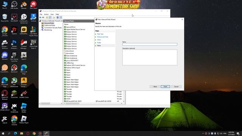Show hidden tray icons chevron
This screenshot has height=136, width=242.
(x=203, y=133)
